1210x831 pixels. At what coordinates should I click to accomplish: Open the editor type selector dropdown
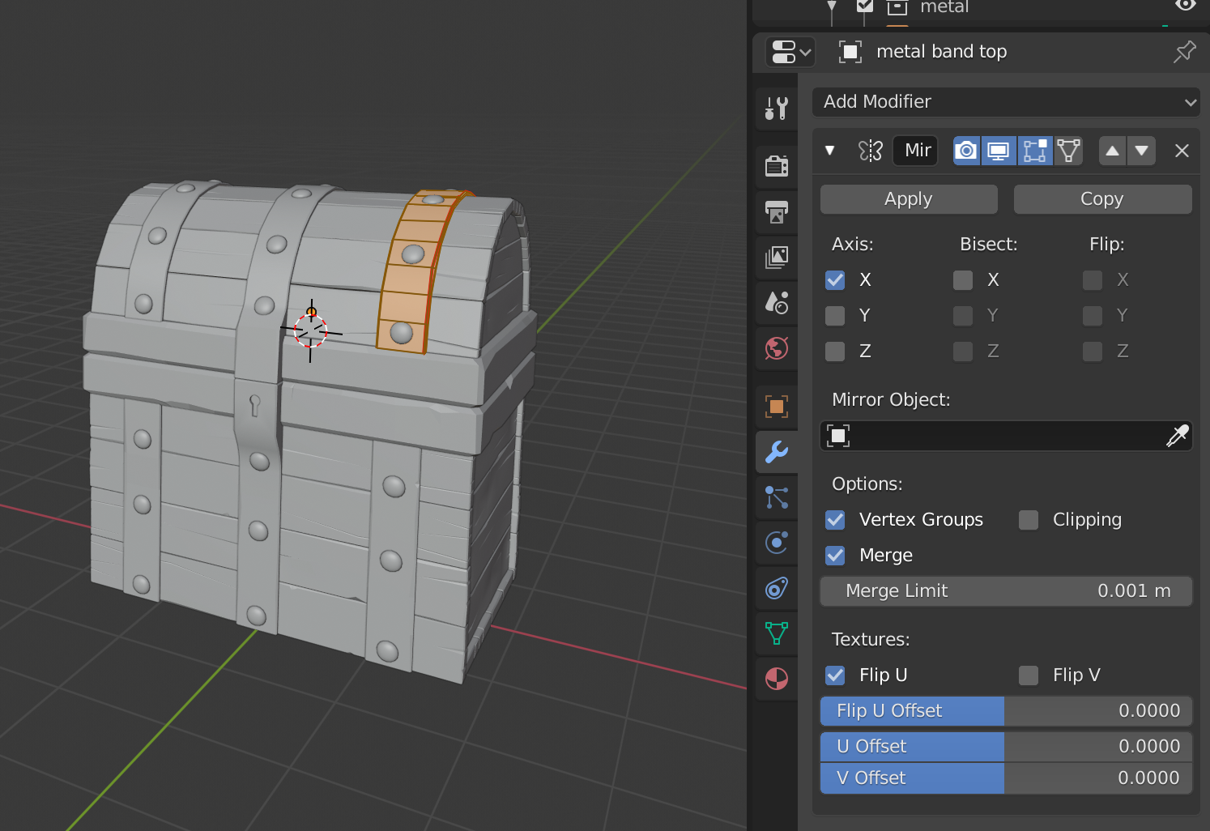click(x=790, y=51)
